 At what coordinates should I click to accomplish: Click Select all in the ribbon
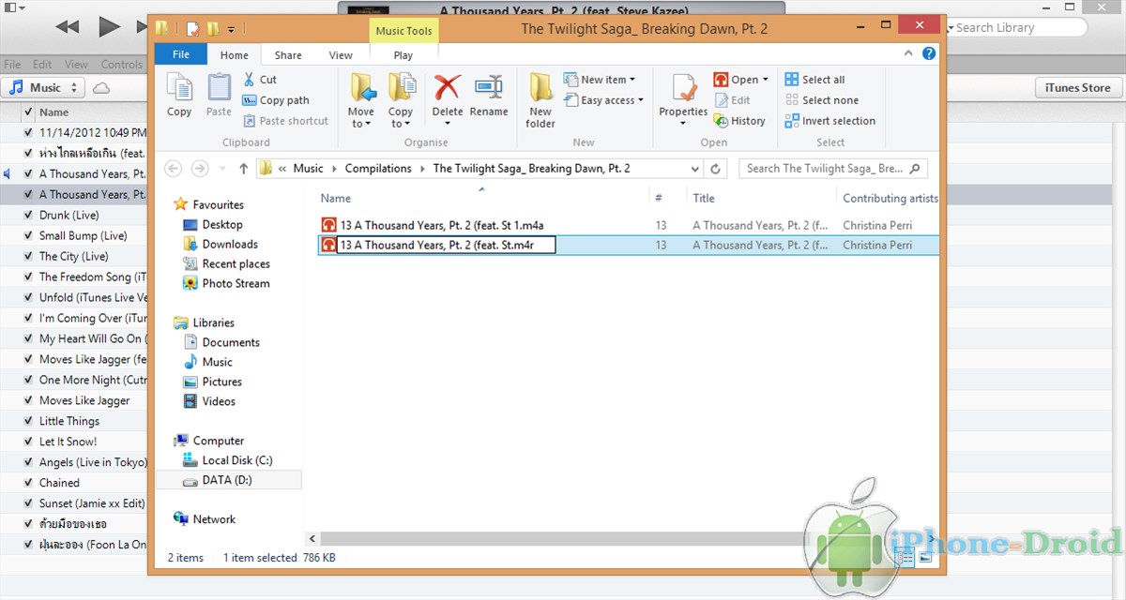[x=814, y=80]
